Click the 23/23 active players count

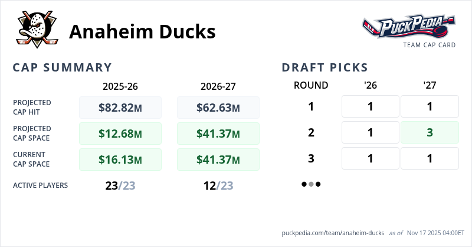[120, 186]
